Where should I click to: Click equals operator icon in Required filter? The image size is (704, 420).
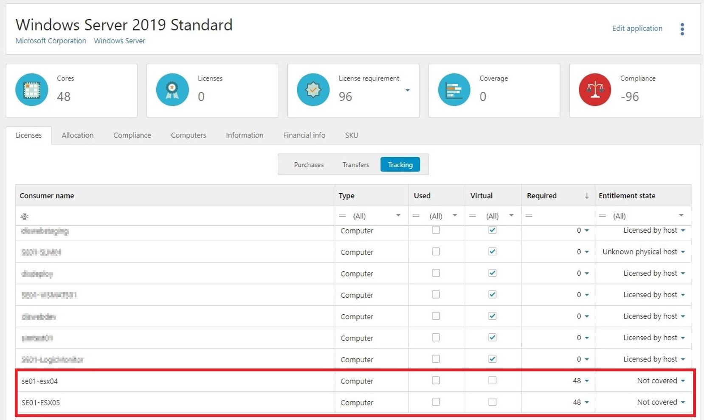click(529, 216)
